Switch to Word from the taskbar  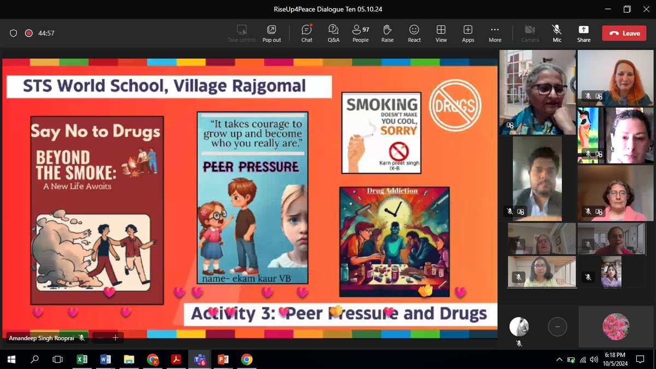tap(106, 359)
